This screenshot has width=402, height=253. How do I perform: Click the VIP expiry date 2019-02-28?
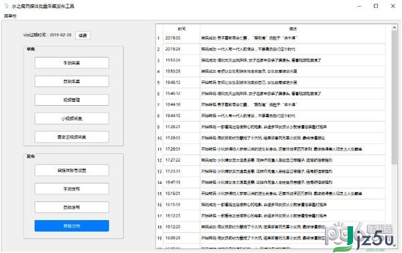[x=60, y=35]
